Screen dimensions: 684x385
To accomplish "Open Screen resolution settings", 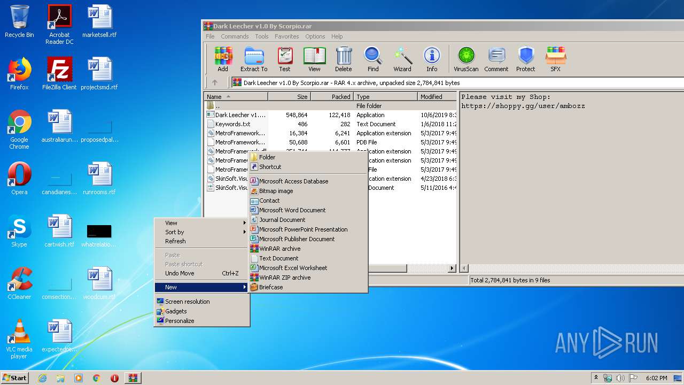I will [202, 302].
